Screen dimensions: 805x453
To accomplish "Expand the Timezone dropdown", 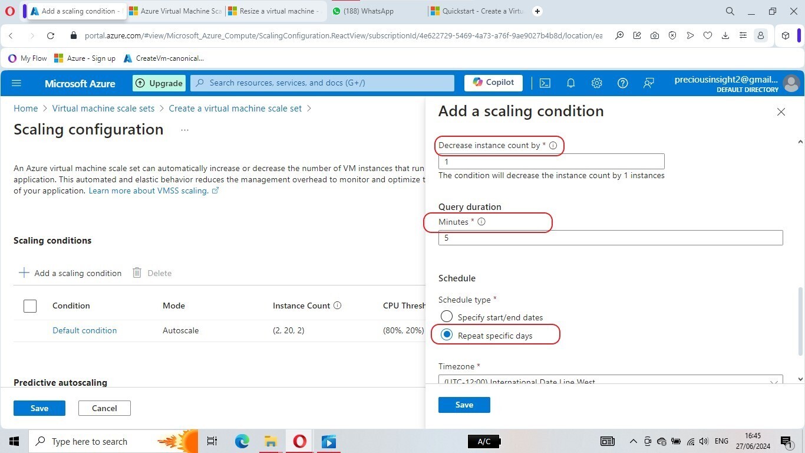I will click(610, 381).
